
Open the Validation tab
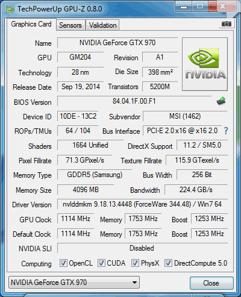click(102, 25)
